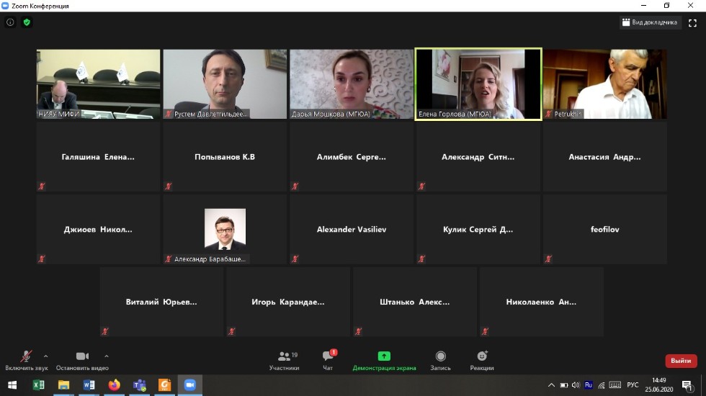Image resolution: width=706 pixels, height=396 pixels.
Task: Open Firefox from the taskbar
Action: pos(114,385)
